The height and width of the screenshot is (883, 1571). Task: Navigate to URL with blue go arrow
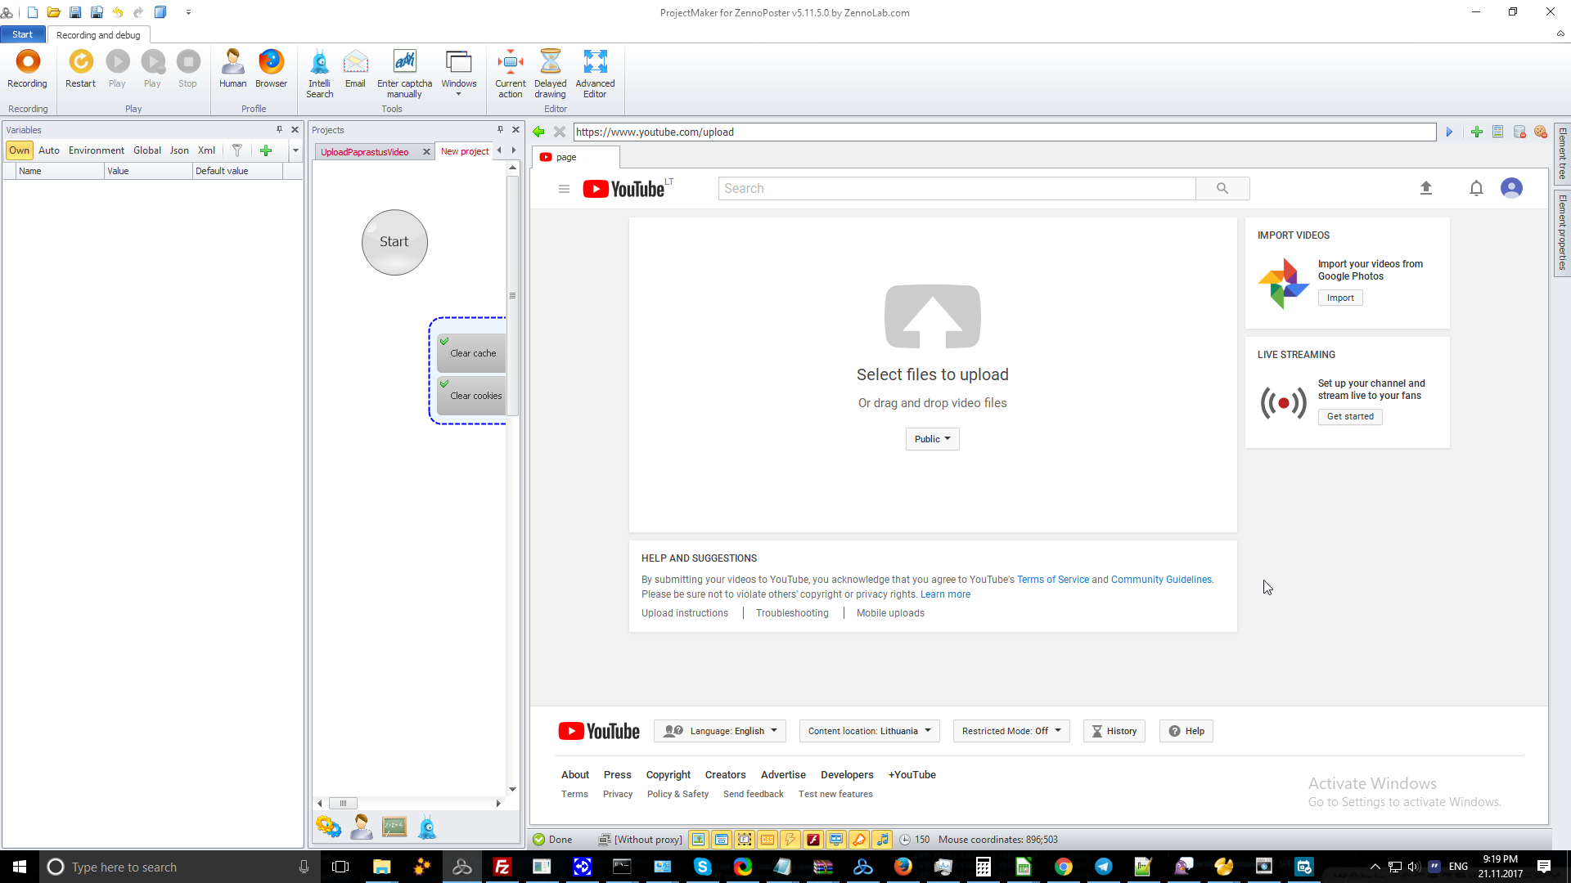(1449, 132)
